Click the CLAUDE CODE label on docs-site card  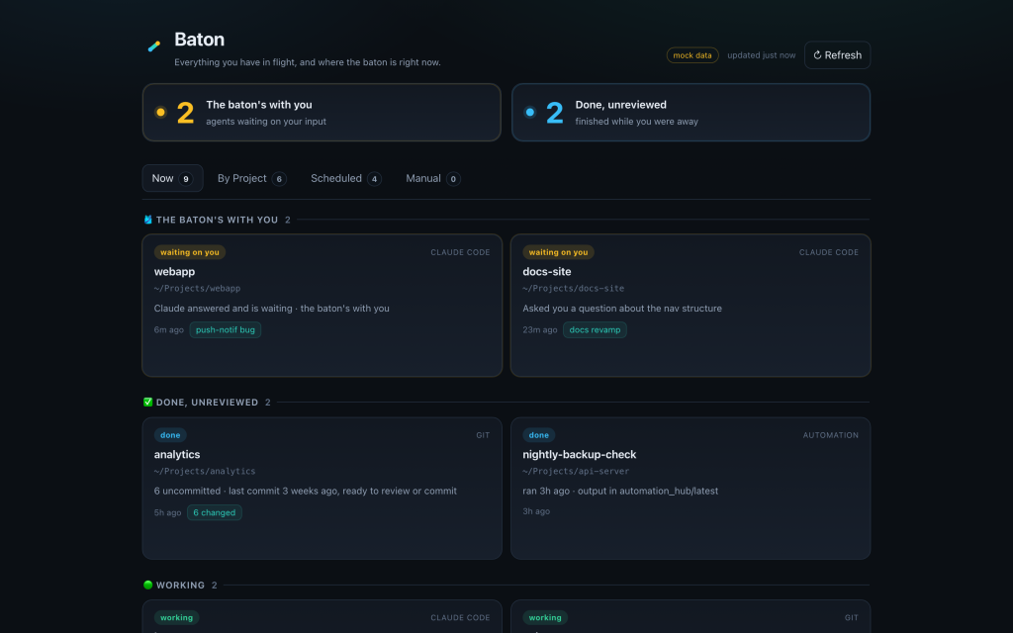coord(829,252)
